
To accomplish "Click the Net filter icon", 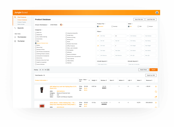I will (98, 41).
